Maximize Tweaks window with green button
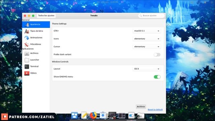This screenshot has width=215, height=121. click(x=33, y=16)
